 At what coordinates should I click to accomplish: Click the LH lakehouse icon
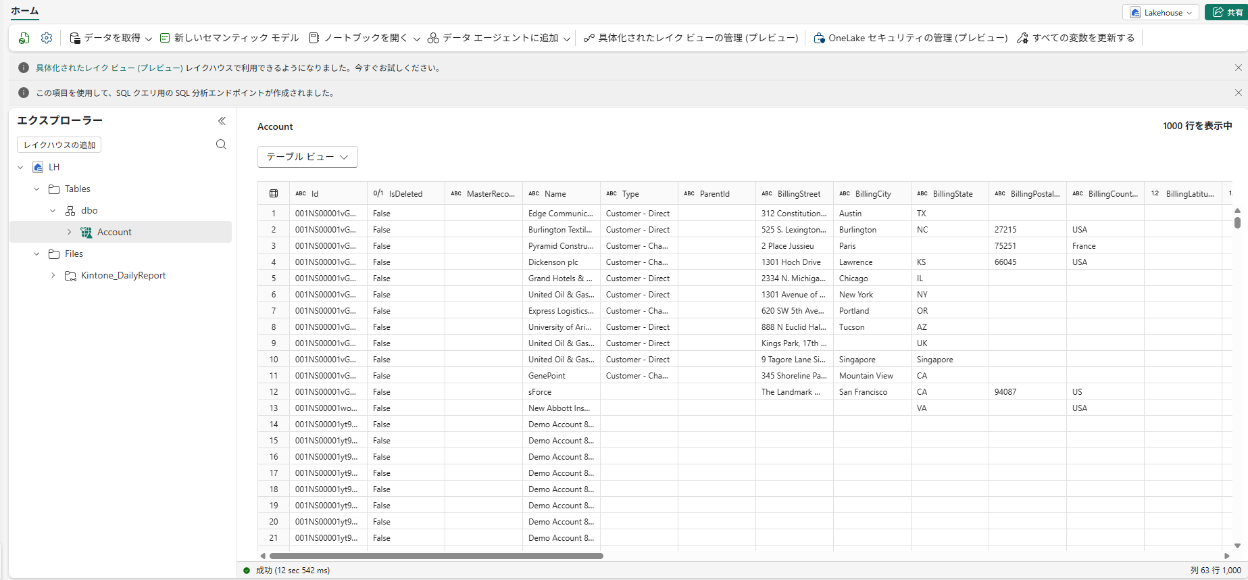[x=38, y=167]
